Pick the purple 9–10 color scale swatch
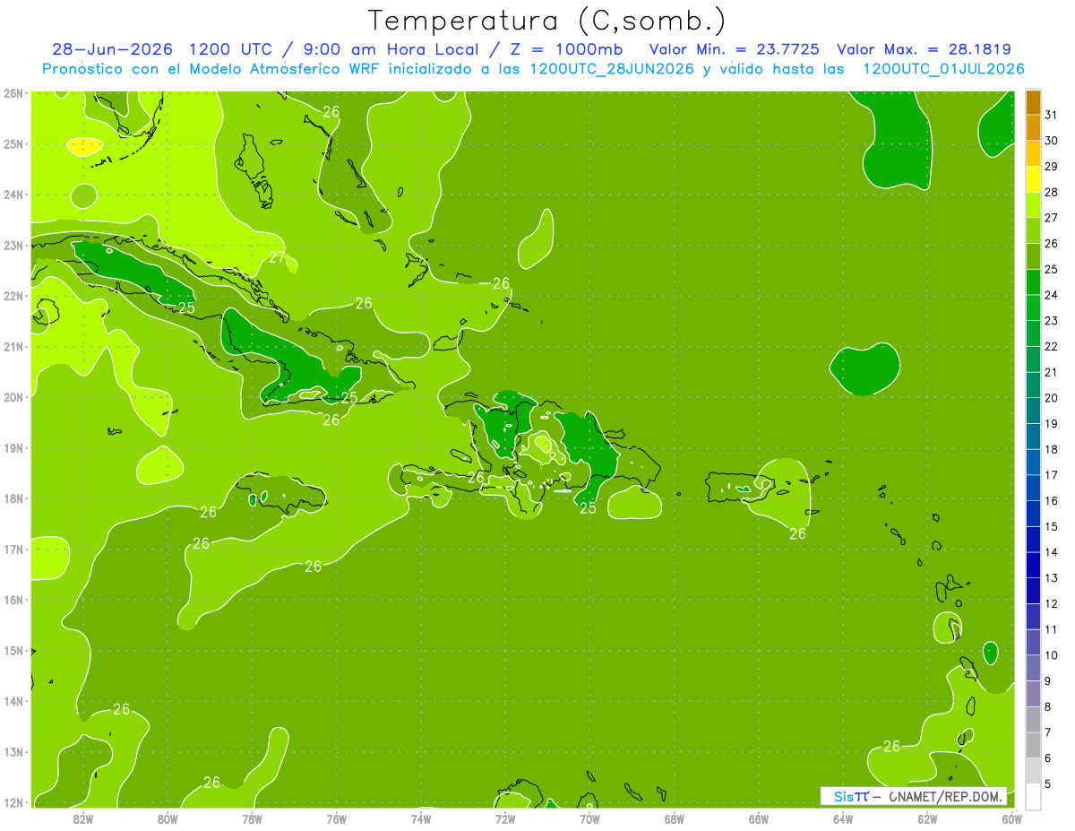The image size is (1075, 831). click(1033, 667)
